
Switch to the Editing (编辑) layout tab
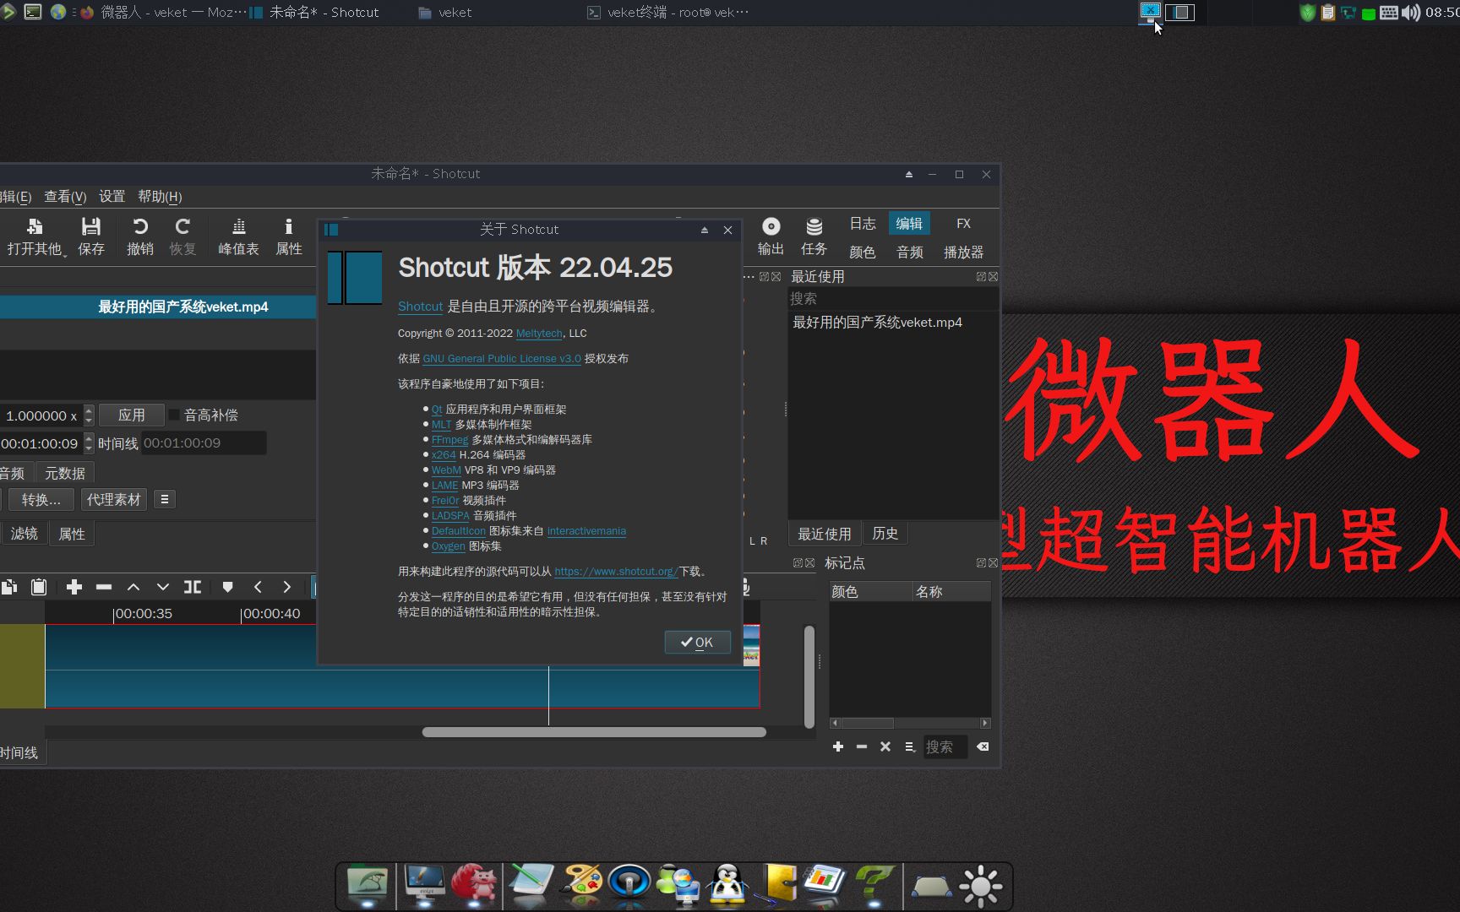[909, 223]
